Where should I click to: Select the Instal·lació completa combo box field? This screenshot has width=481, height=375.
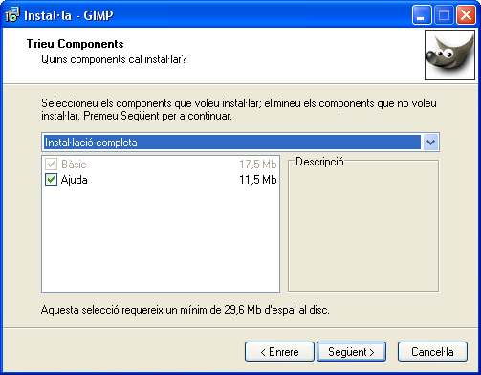(x=240, y=143)
